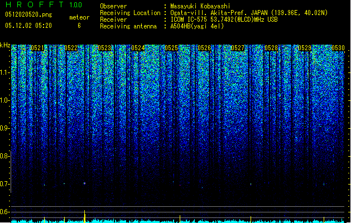Click the 0.7 kHz axis label
Image resolution: width=351 pixels, height=223 pixels.
(x=4, y=184)
